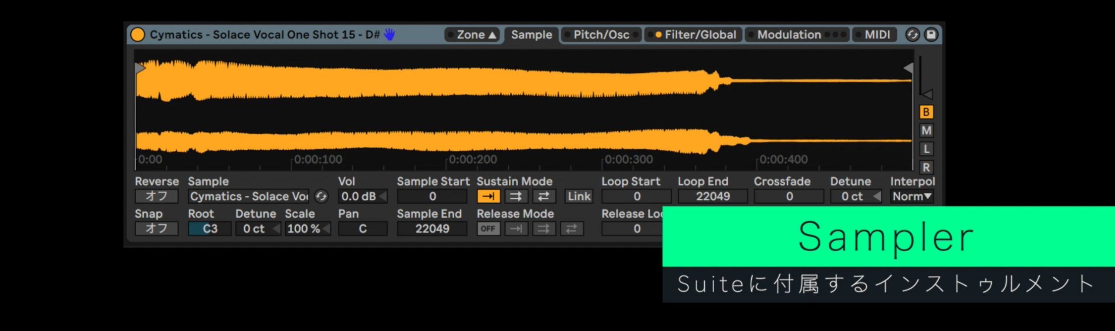Select the B (both channels) view button
The width and height of the screenshot is (1115, 331).
click(926, 112)
